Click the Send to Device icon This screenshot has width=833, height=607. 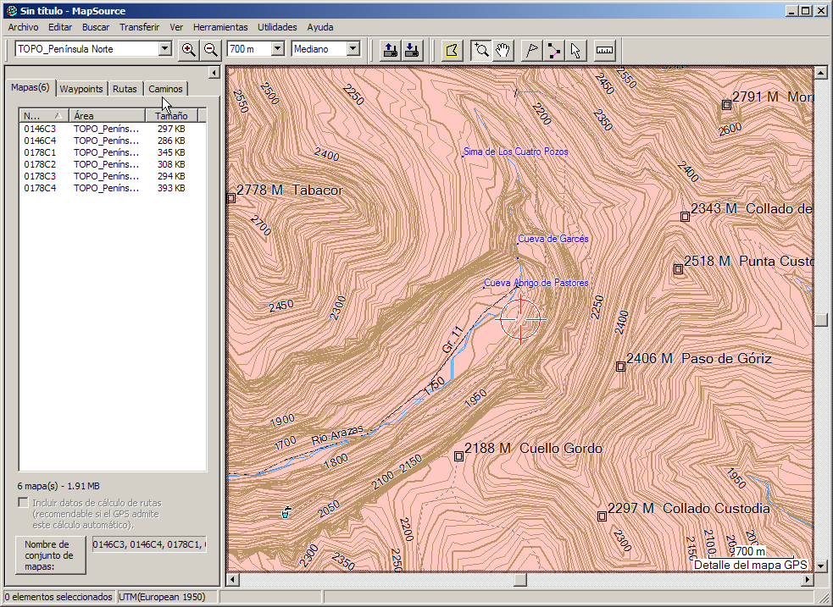391,51
